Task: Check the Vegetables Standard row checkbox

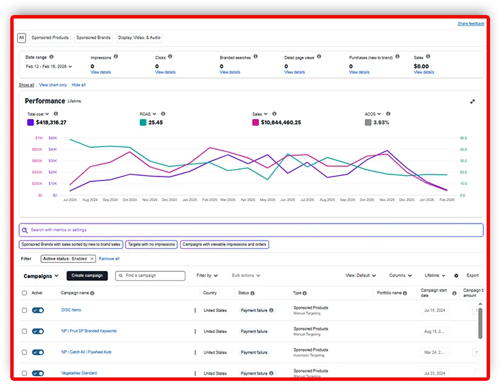Action: click(25, 373)
